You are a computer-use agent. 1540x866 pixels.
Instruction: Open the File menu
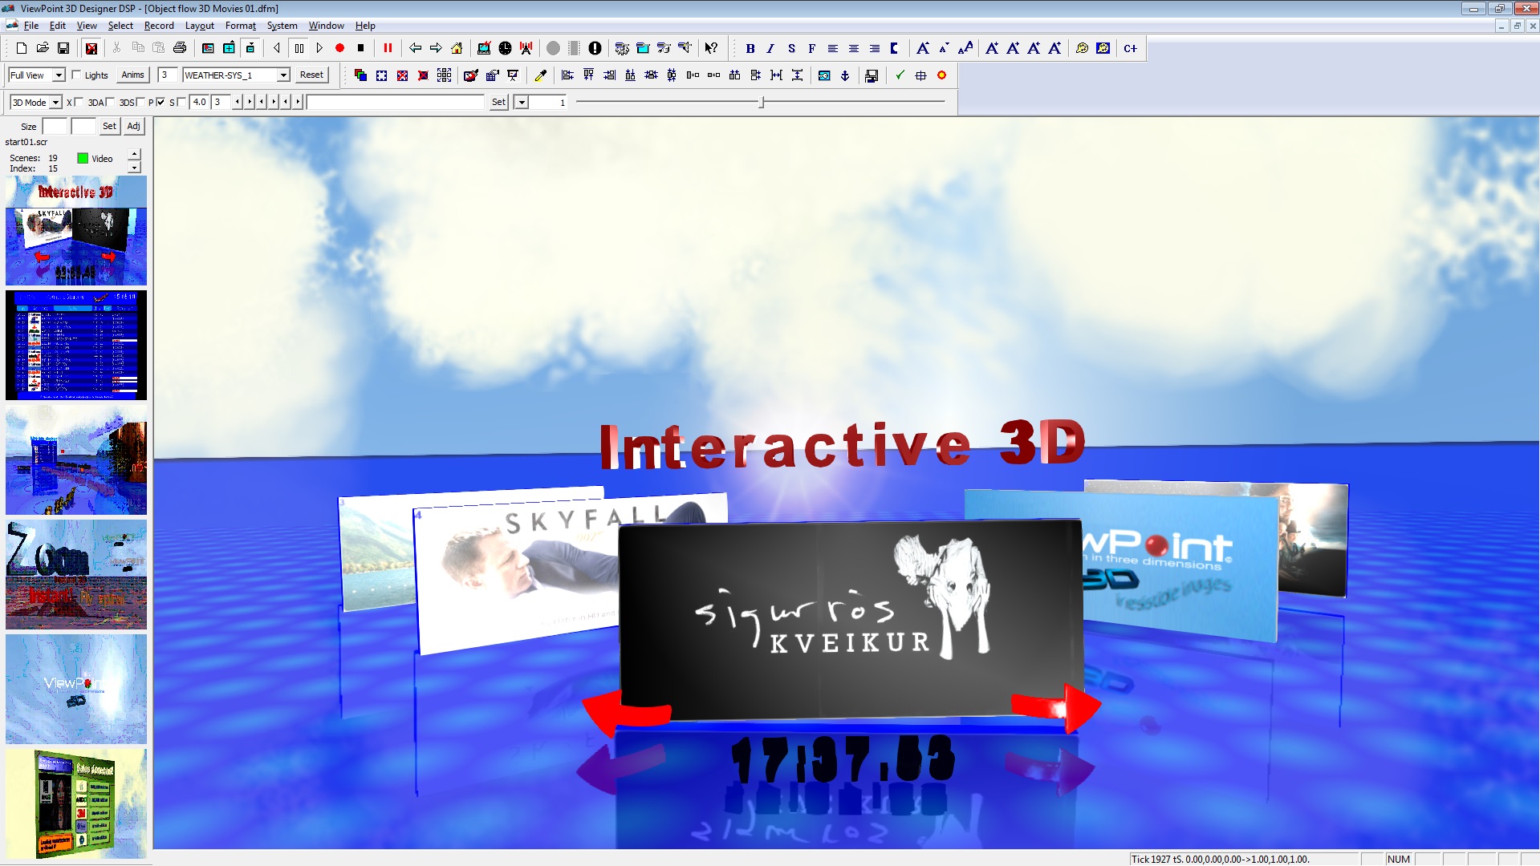pos(31,26)
